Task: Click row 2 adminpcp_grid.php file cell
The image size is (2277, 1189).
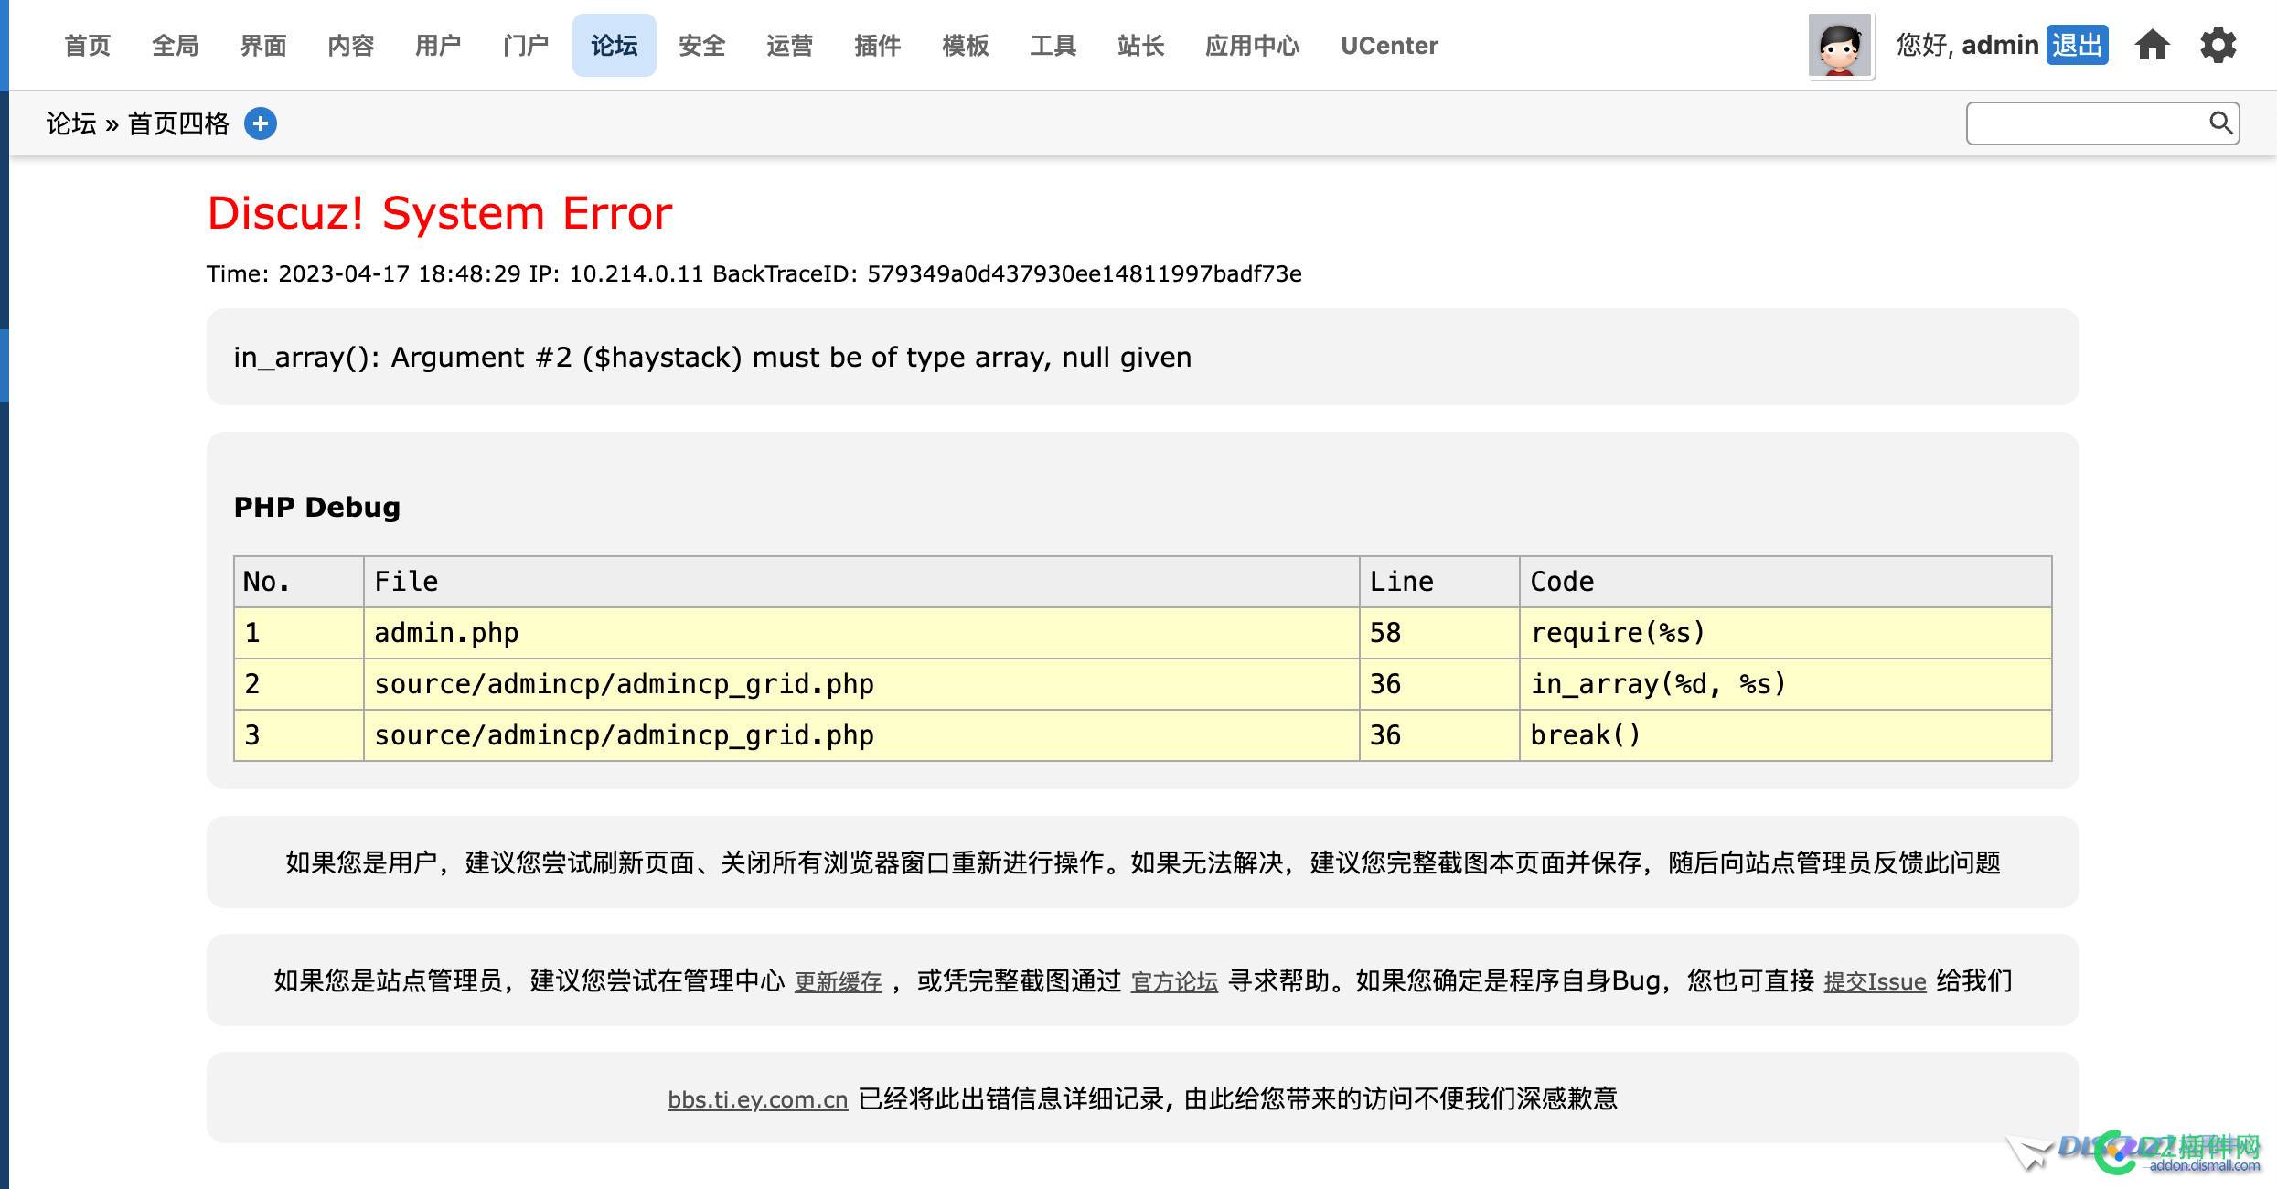Action: click(861, 684)
